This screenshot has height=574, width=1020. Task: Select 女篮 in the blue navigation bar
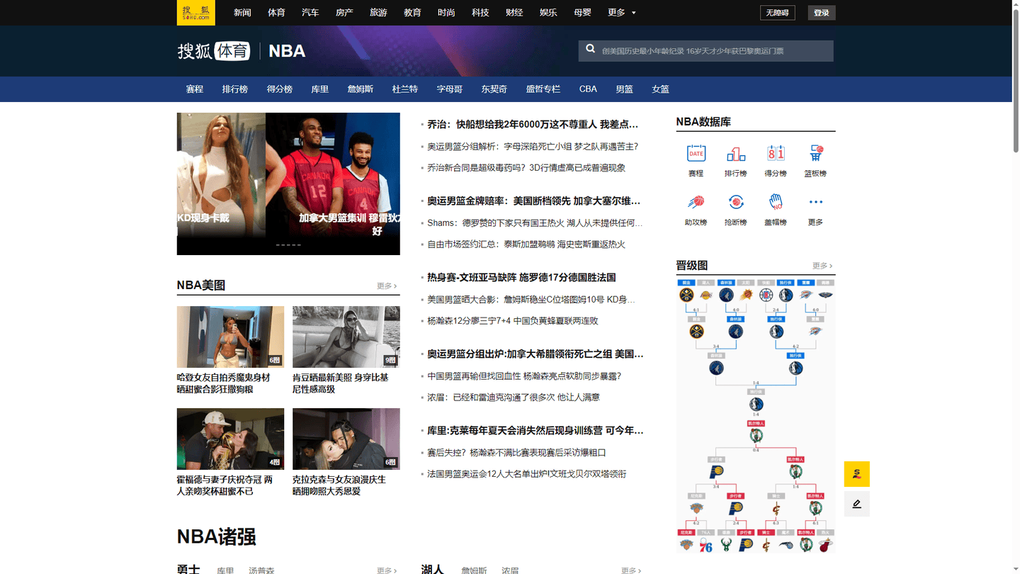tap(661, 89)
